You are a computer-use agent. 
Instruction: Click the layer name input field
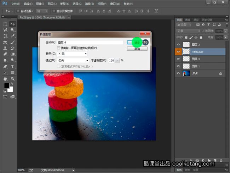[x=90, y=43]
